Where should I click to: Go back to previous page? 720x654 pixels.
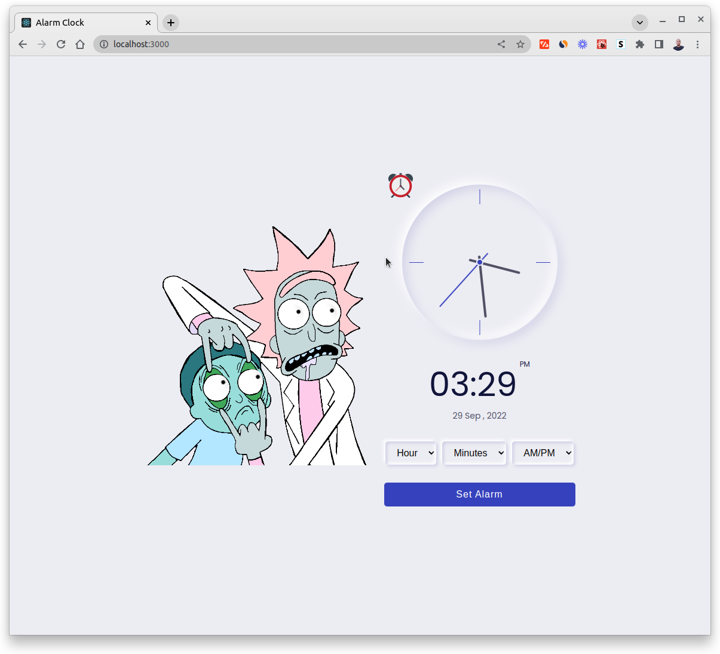click(x=23, y=44)
